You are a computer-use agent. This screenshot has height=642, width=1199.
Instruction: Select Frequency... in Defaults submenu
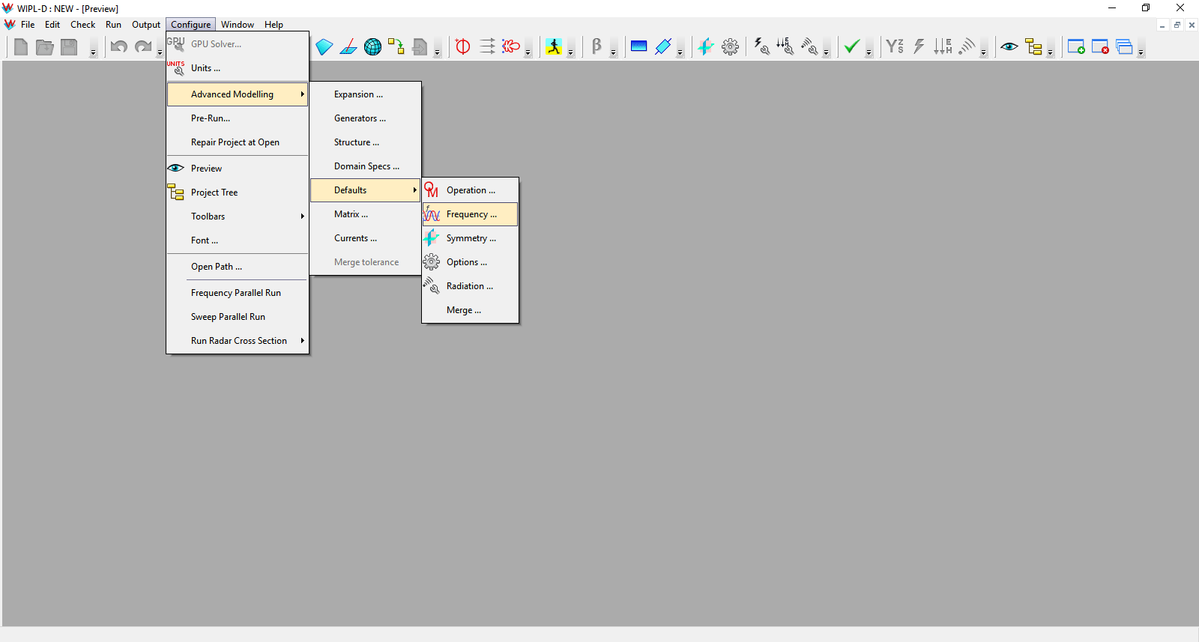[x=471, y=214]
